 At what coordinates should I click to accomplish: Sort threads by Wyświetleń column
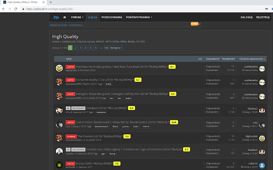click(229, 59)
